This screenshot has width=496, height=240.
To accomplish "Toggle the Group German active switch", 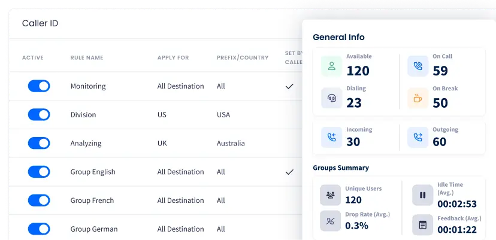I will (x=39, y=229).
